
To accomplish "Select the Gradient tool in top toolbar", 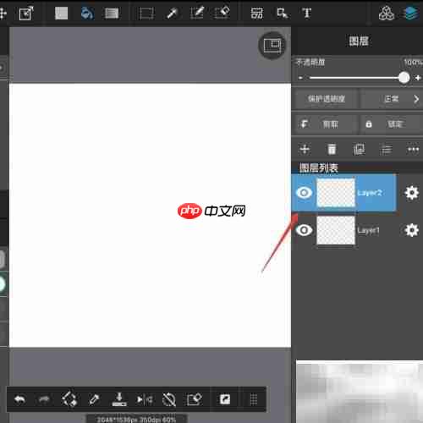I will [x=112, y=14].
